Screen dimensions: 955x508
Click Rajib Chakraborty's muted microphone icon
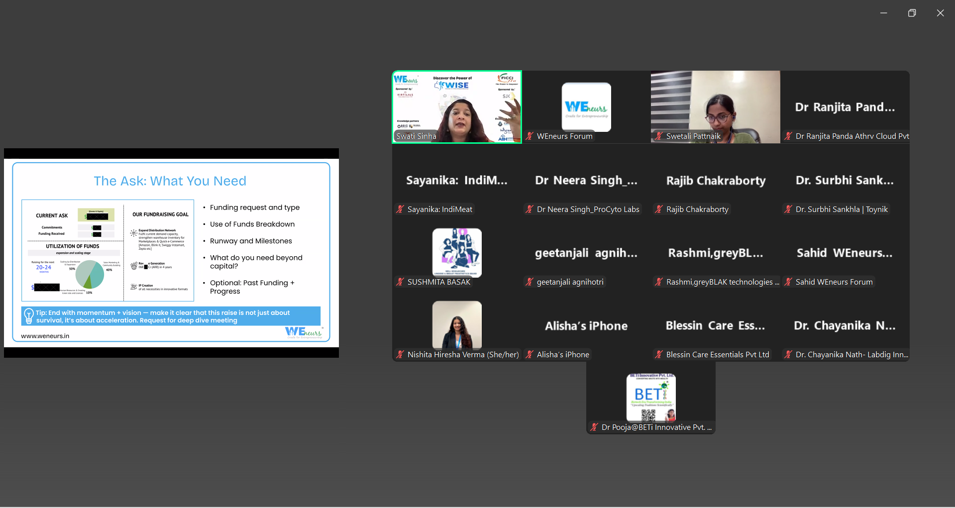(659, 209)
